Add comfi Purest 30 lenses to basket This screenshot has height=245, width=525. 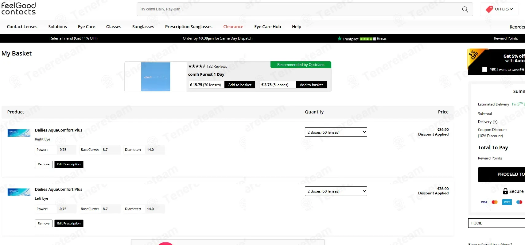click(240, 85)
